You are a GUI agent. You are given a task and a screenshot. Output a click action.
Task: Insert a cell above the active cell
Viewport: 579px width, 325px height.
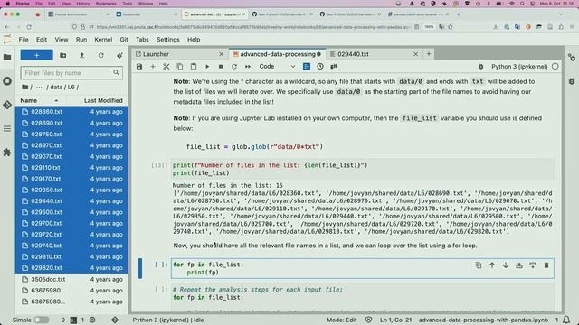click(x=519, y=265)
